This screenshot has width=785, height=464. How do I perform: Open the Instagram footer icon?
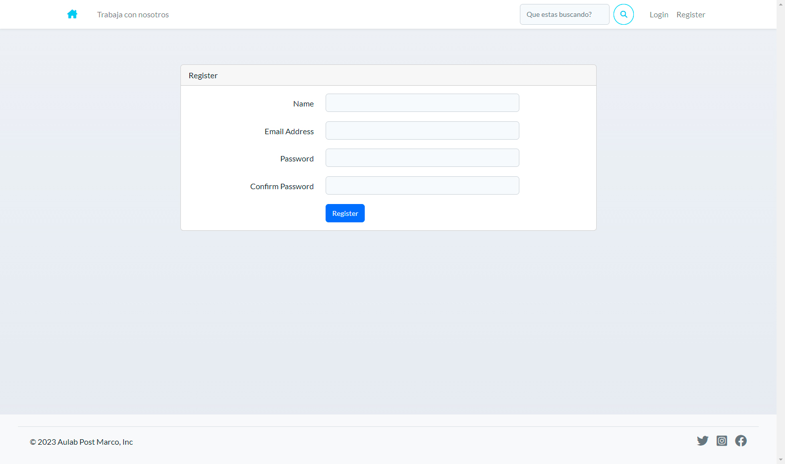pyautogui.click(x=722, y=441)
